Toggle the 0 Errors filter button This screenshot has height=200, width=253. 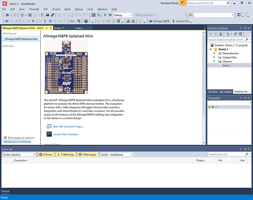tap(46, 154)
